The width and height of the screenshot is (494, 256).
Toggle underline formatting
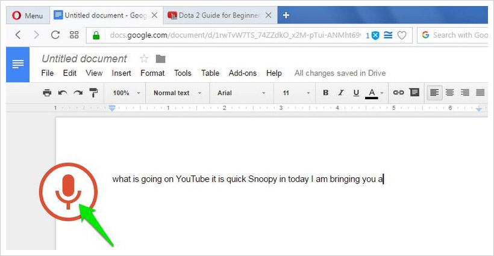click(356, 93)
